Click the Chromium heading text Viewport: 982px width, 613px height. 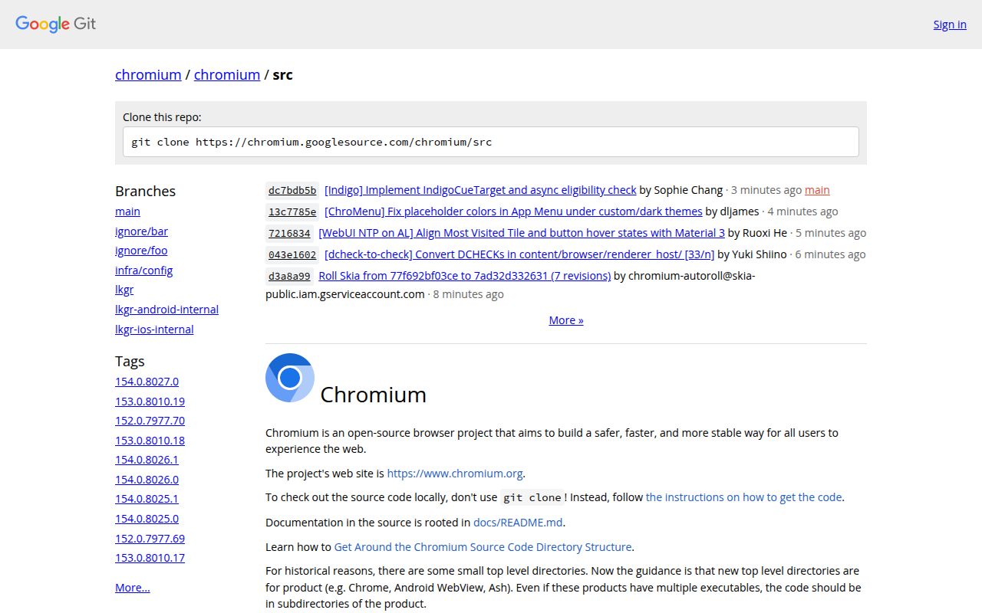(373, 395)
